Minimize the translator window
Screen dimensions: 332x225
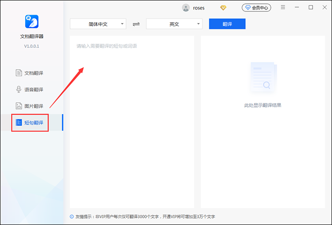(297, 8)
